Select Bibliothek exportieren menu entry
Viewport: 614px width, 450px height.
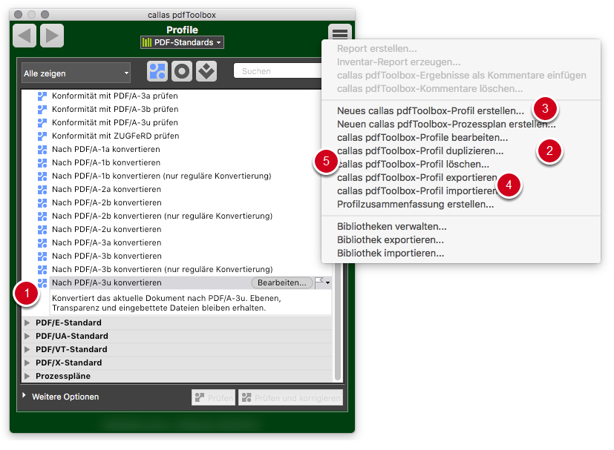tap(391, 240)
